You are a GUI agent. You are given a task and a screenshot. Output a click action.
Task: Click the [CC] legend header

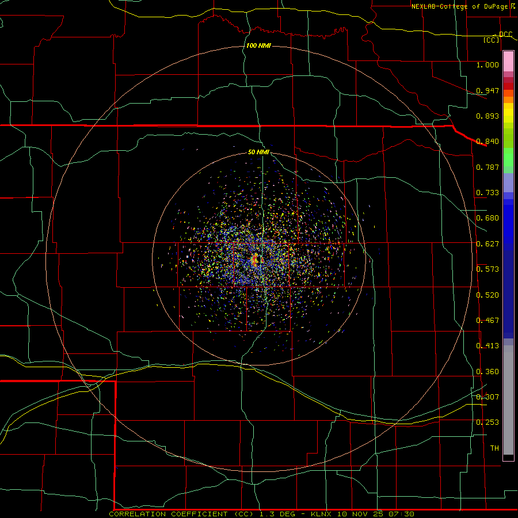[492, 40]
